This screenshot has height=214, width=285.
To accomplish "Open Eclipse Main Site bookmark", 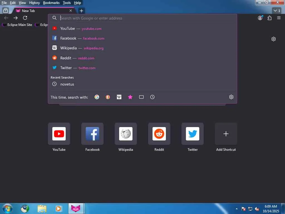I will coord(17,25).
